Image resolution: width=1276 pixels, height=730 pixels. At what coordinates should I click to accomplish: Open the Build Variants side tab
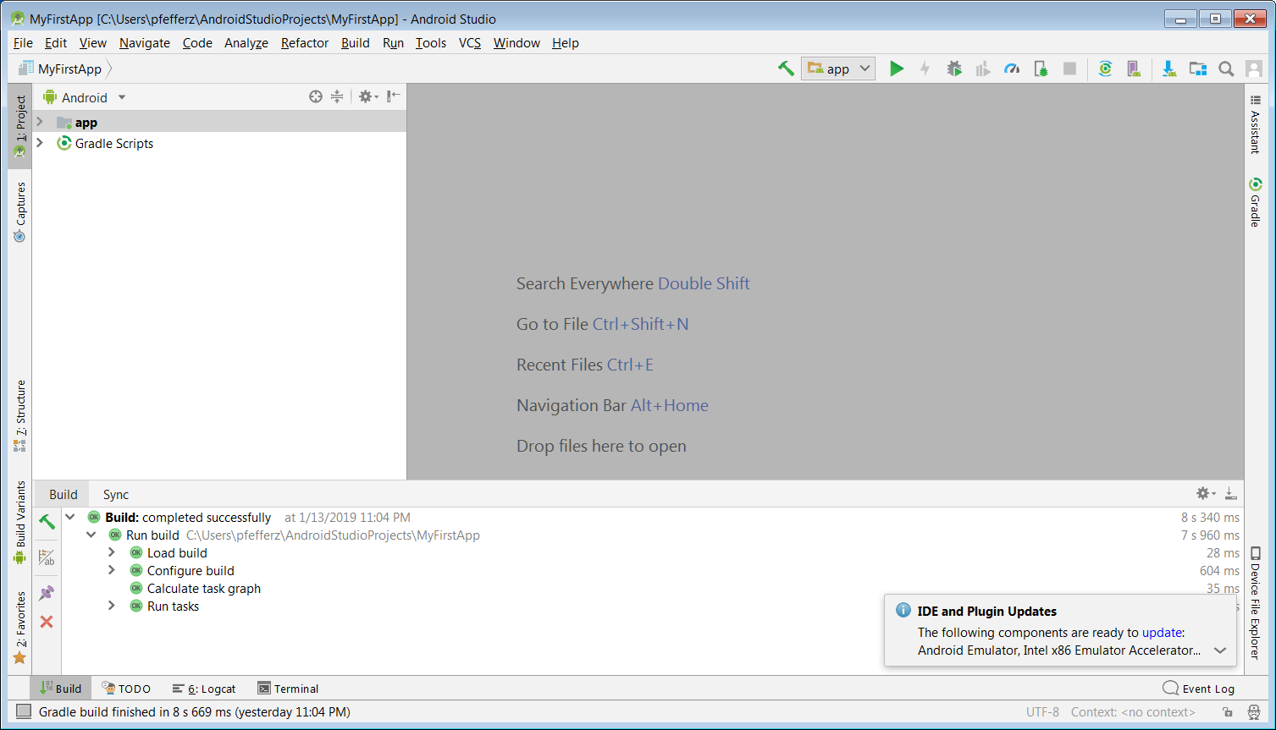click(20, 523)
